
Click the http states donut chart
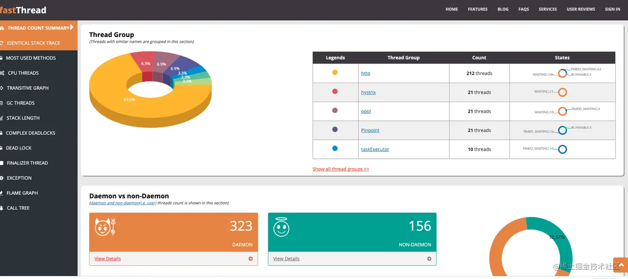pos(562,73)
